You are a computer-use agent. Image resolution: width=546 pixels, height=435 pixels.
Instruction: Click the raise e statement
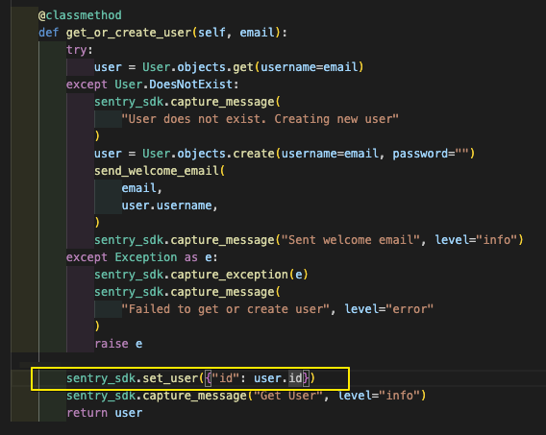[118, 344]
